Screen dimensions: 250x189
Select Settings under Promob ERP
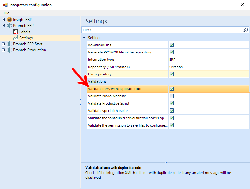26,38
